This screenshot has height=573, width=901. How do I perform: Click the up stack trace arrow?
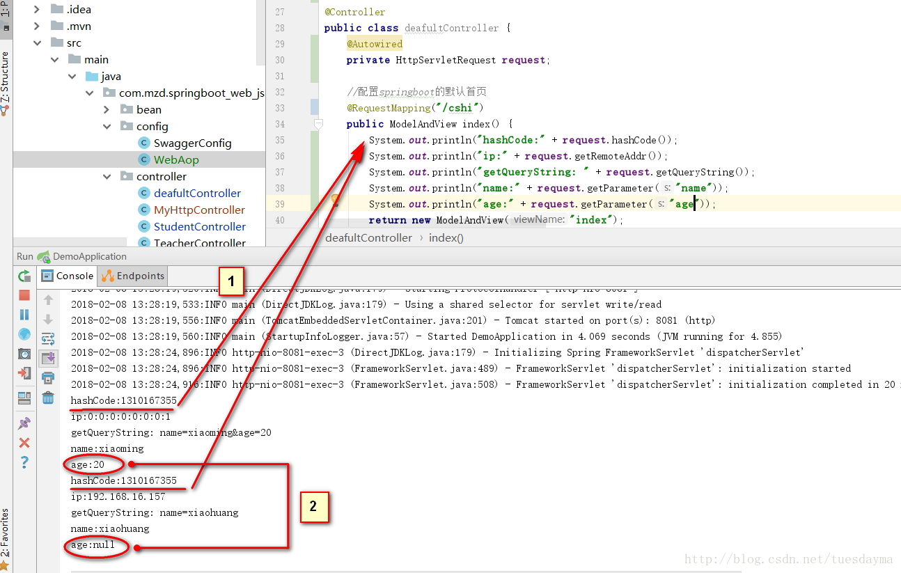(x=48, y=300)
